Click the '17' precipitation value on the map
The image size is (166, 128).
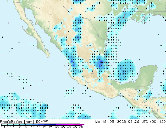[99, 66]
